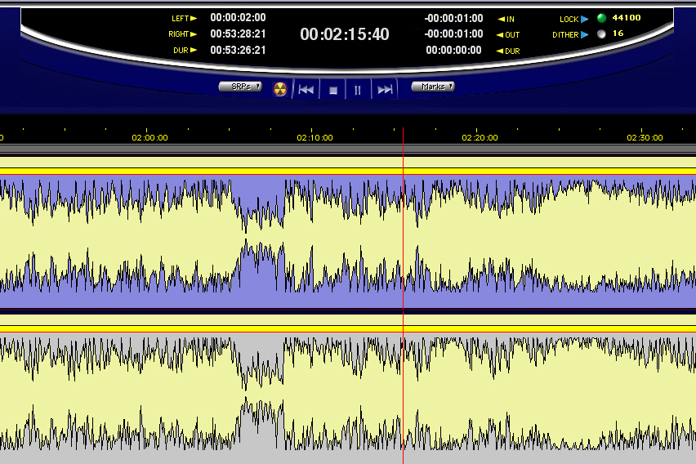Screen dimensions: 696x464
Task: Jump to the start with the rewind button
Action: point(306,90)
